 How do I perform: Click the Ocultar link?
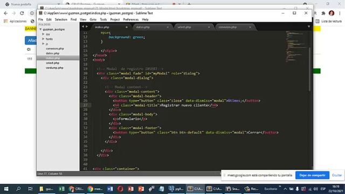(337, 175)
